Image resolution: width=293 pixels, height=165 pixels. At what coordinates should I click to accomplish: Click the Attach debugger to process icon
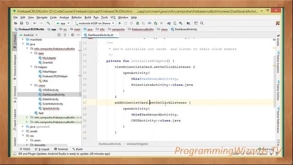point(156,23)
